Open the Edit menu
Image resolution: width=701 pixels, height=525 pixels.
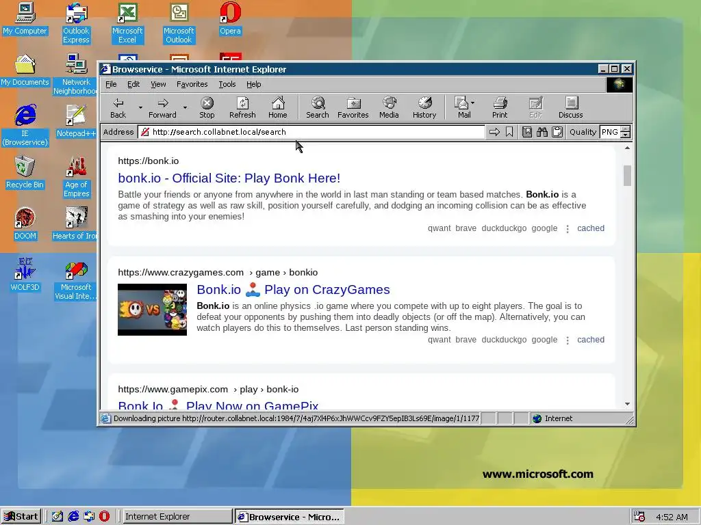point(133,84)
